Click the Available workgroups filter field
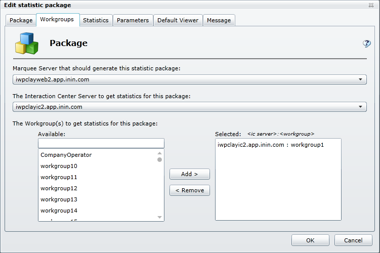The width and height of the screenshot is (380, 253). (x=101, y=144)
